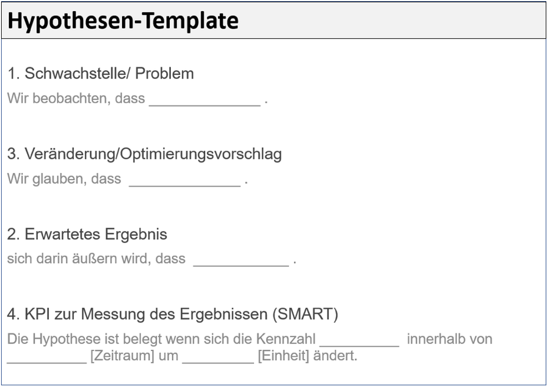Viewport: 548px width, 387px height.
Task: Click the blank after 'Wir glauben, dass'
Action: point(185,181)
